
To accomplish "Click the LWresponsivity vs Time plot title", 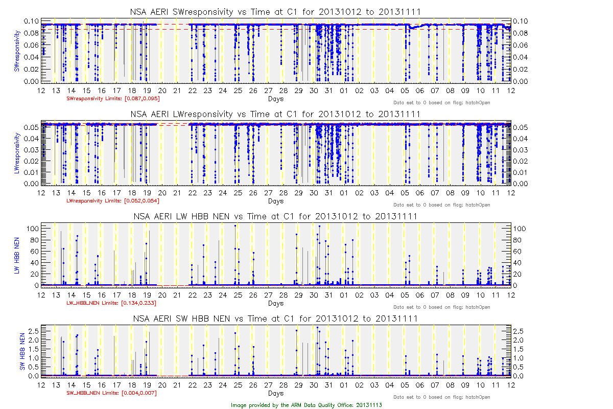I will pos(275,114).
